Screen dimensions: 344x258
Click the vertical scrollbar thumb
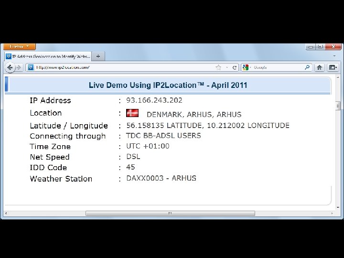338,106
